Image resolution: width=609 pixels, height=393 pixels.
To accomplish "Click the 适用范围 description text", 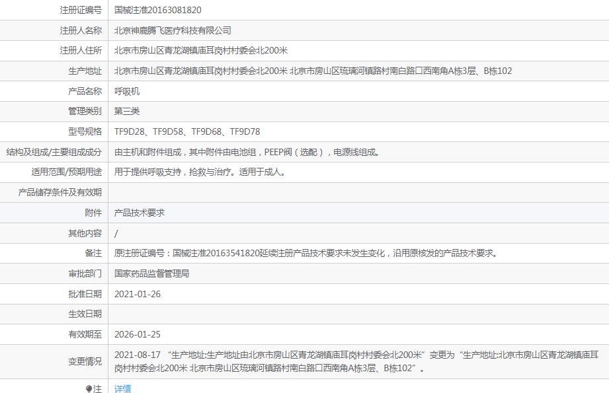I will 200,172.
